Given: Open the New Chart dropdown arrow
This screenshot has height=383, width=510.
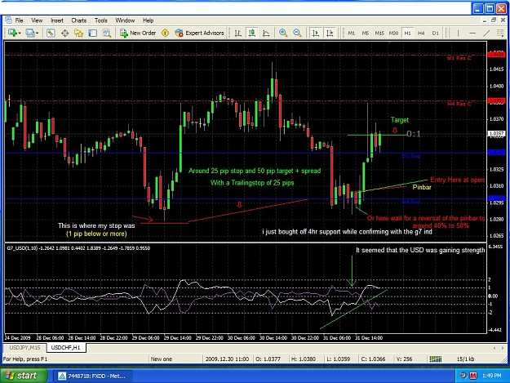Looking at the screenshot, I should click(x=20, y=33).
